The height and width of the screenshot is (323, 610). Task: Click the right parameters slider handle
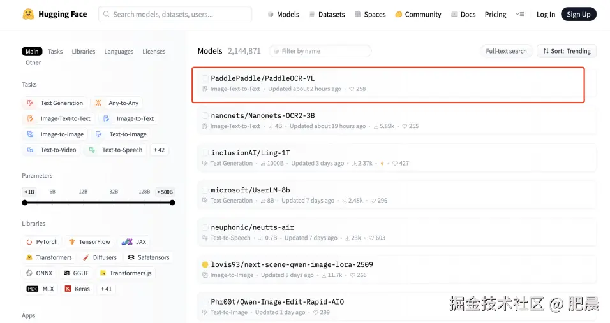pos(172,203)
